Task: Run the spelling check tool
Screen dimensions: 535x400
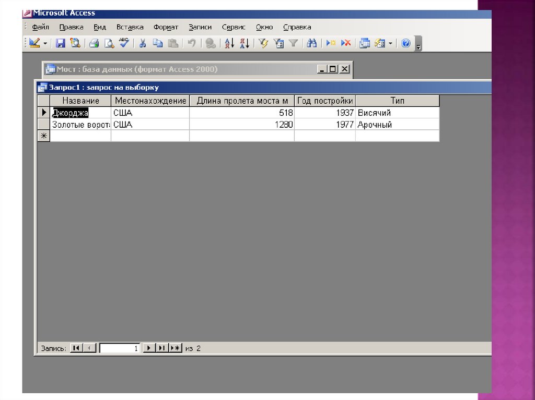Action: [x=124, y=43]
